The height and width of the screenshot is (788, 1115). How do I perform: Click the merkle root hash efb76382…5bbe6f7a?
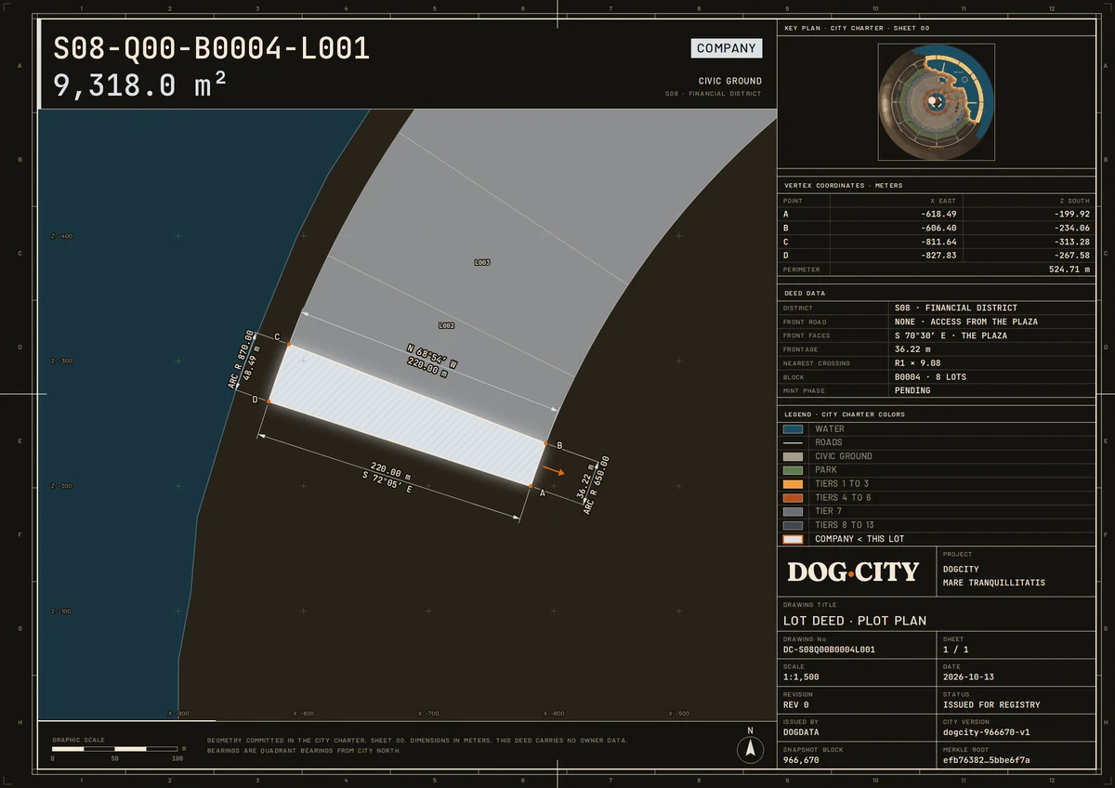[x=986, y=760]
